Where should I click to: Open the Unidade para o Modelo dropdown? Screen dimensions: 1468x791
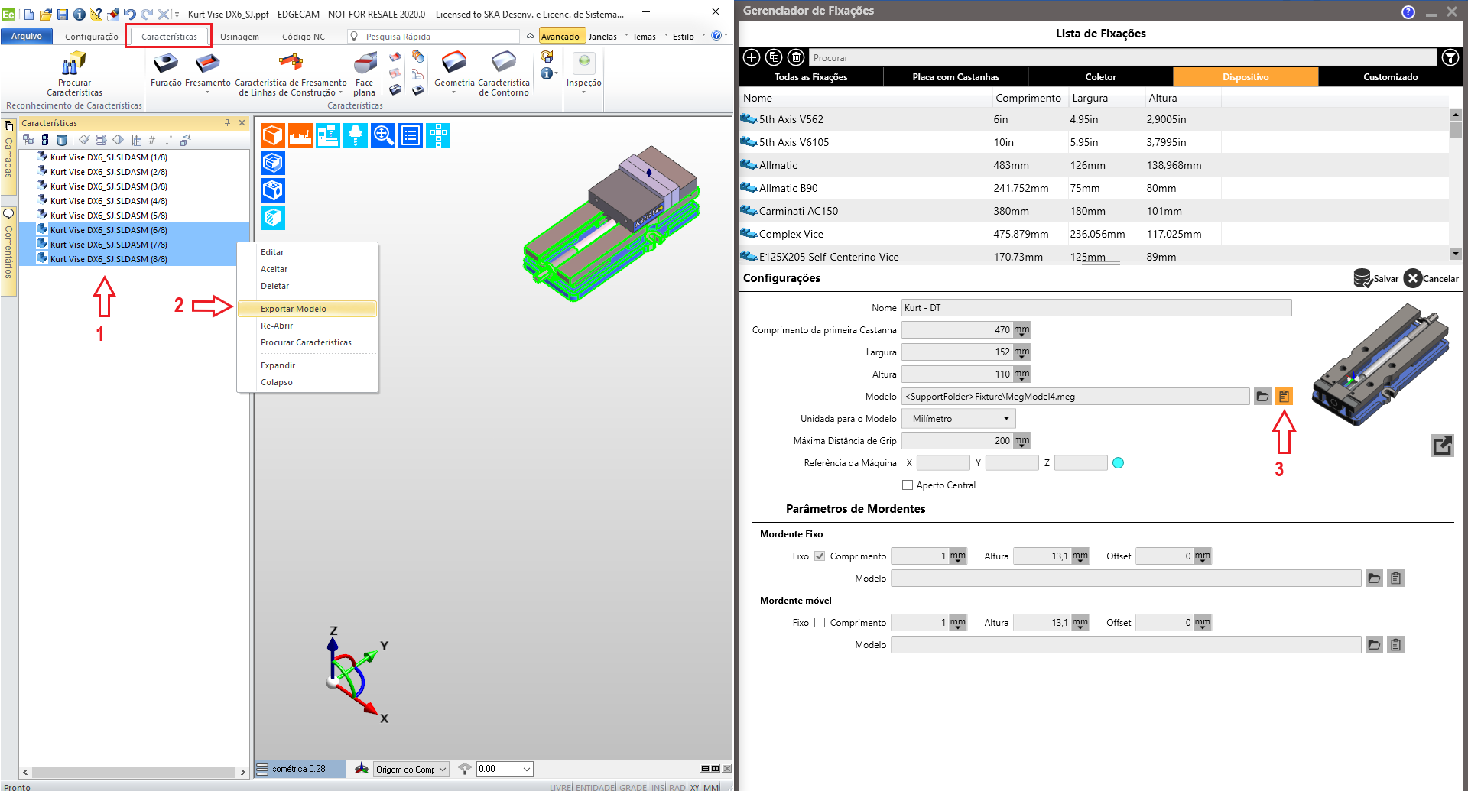tap(958, 419)
